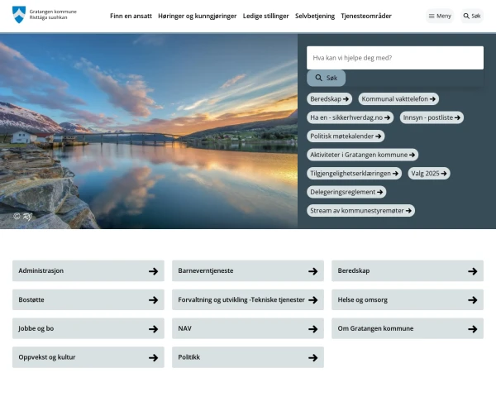Select Forvaltning og utvikling -Tekniske tjenester label
496x397 pixels.
tap(241, 299)
